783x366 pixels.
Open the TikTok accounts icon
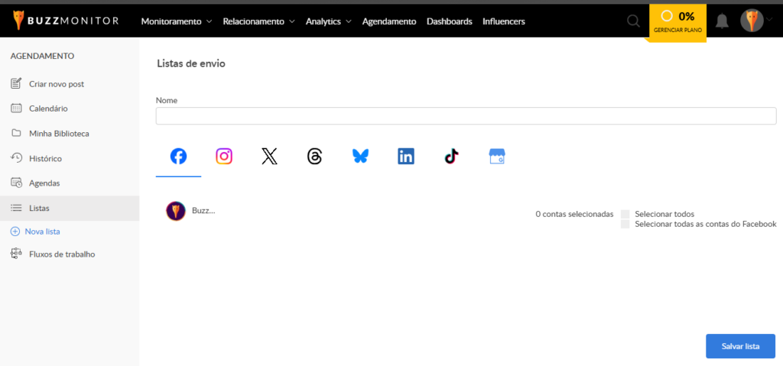(x=451, y=157)
